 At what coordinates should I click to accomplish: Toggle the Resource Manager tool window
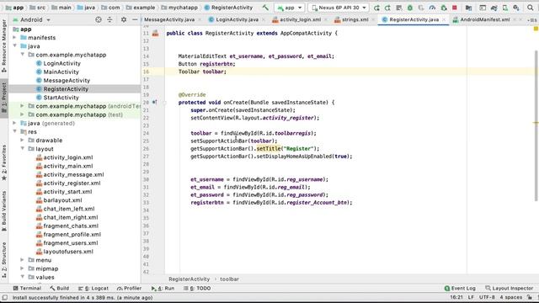tap(3, 45)
